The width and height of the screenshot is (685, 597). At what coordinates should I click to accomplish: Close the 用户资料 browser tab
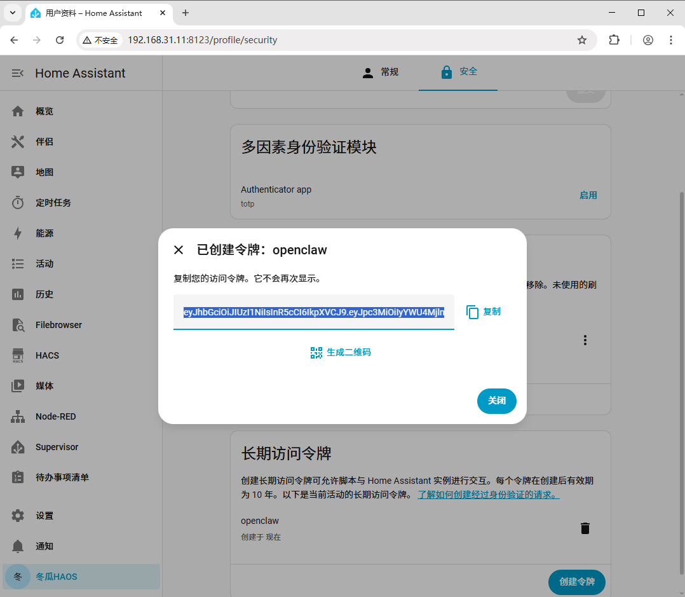163,13
